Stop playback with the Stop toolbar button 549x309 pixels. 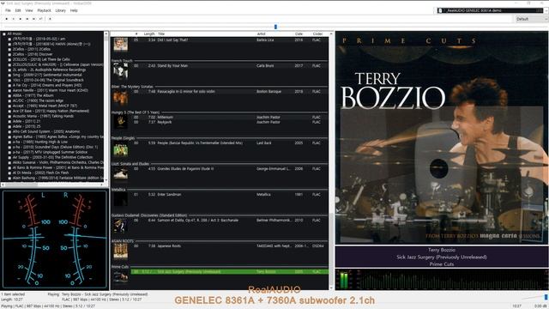click(x=7, y=19)
